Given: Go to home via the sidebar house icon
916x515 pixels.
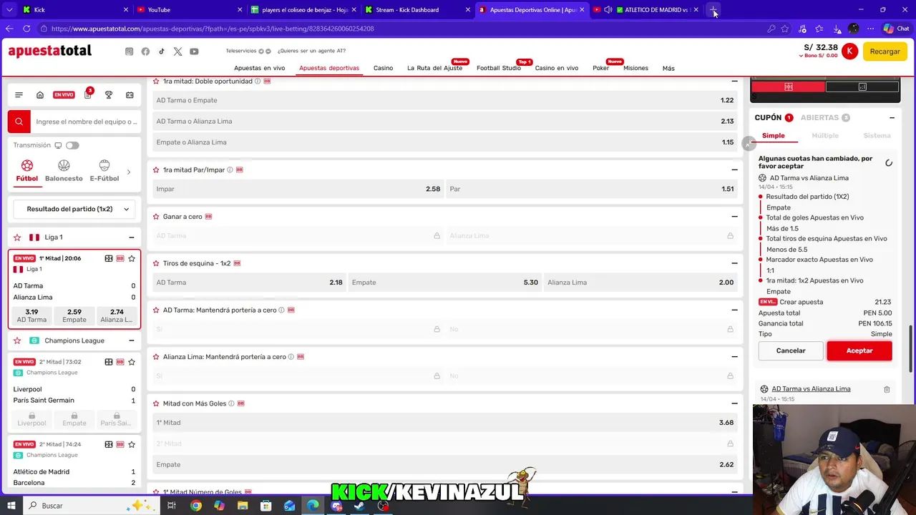Looking at the screenshot, I should tap(40, 94).
